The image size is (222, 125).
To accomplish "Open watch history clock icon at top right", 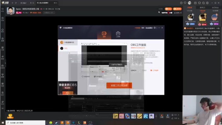I will pyautogui.click(x=181, y=3).
